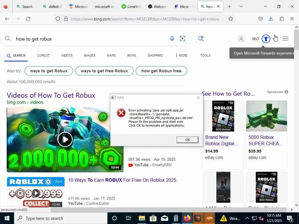Open the MAPS search tab
Screen dimensions: 299x224
point(111,55)
